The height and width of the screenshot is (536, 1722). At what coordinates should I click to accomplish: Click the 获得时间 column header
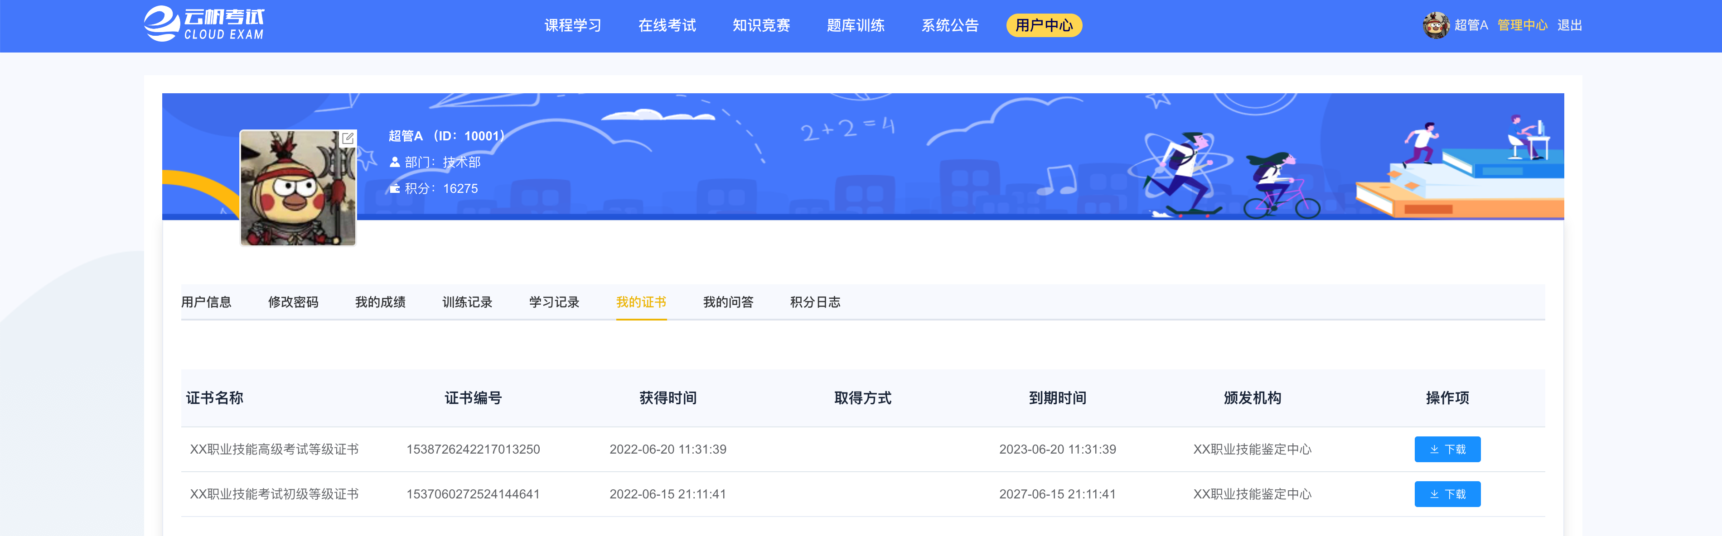click(668, 398)
